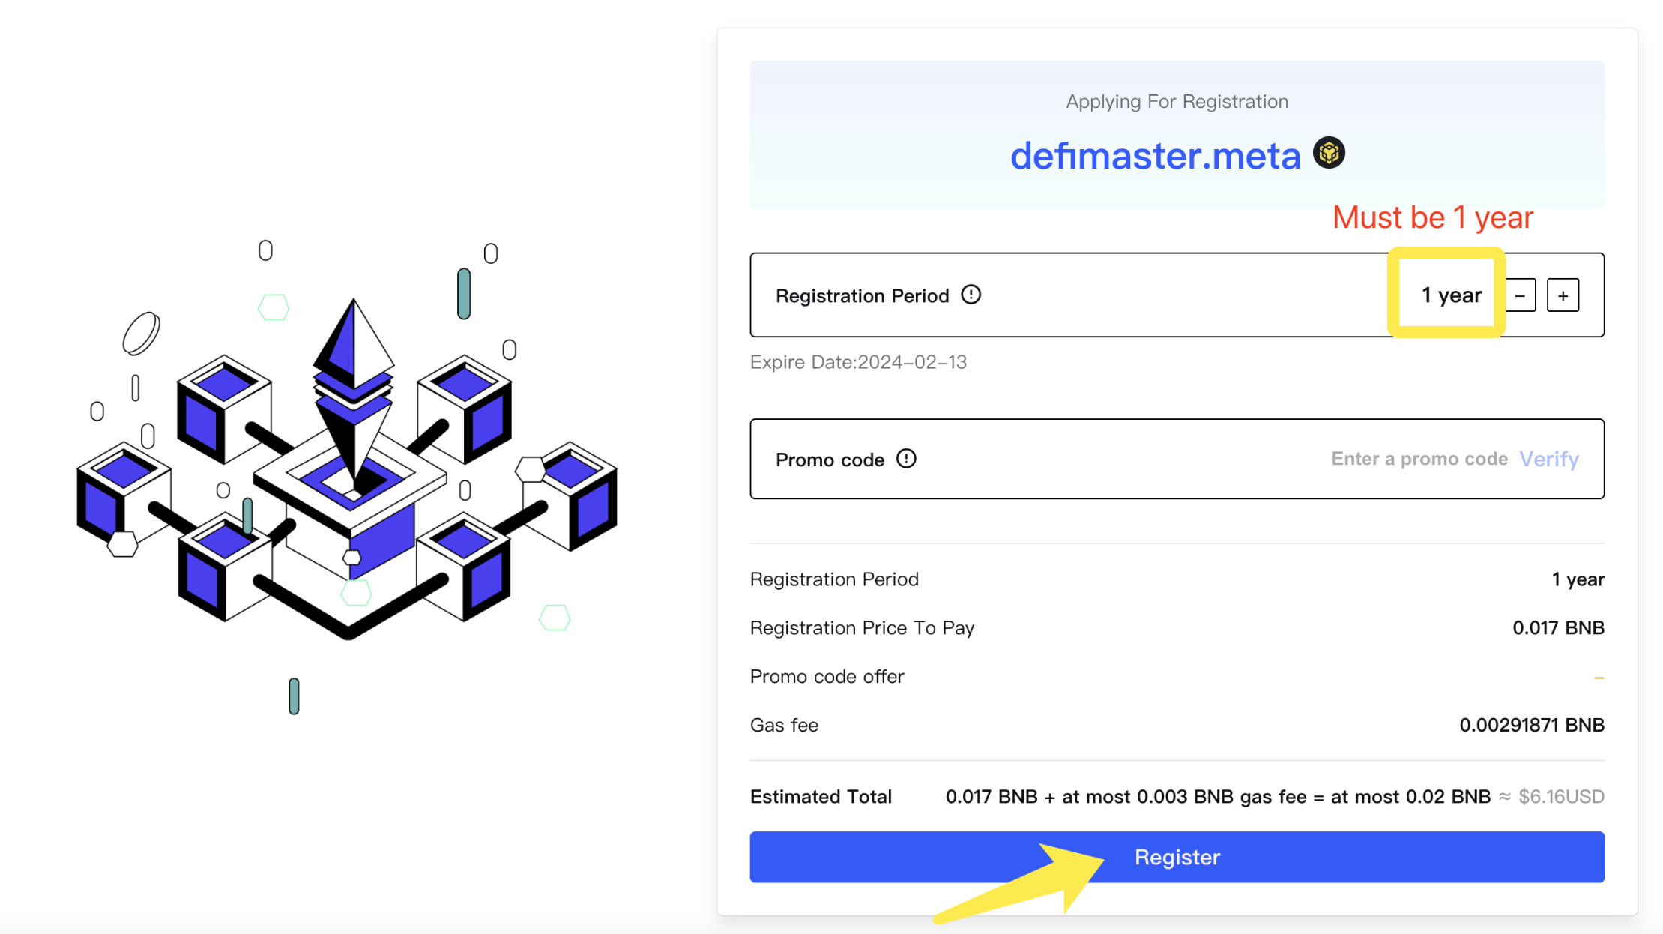Increase registration period with the plus button

point(1563,295)
